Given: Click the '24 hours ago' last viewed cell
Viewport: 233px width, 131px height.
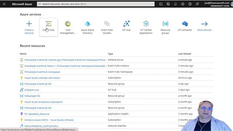Looking at the screenshot, I should pyautogui.click(x=185, y=78).
